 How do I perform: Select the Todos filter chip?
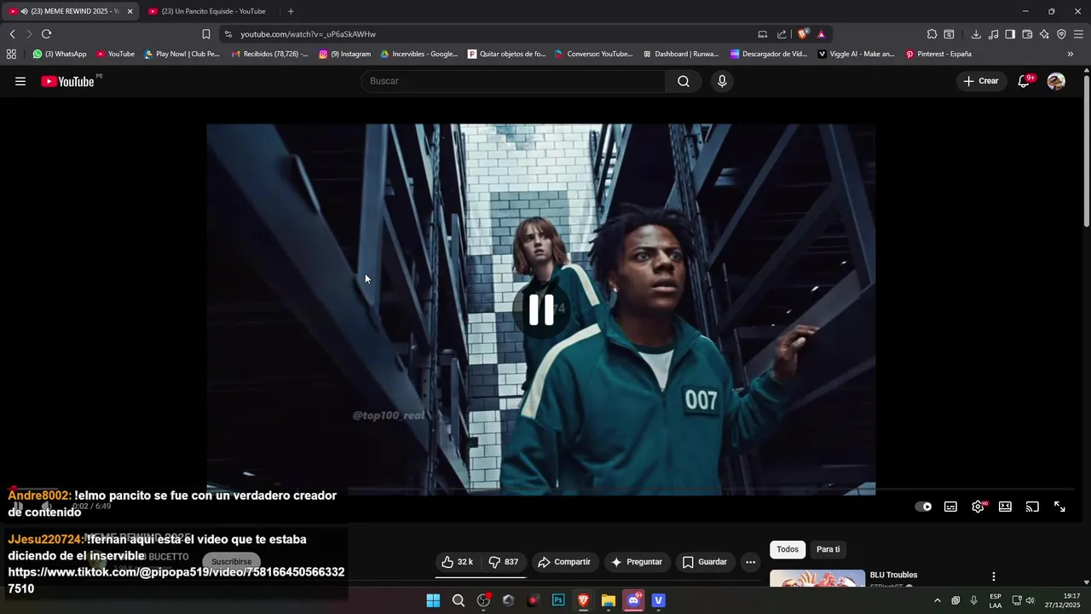click(x=788, y=549)
